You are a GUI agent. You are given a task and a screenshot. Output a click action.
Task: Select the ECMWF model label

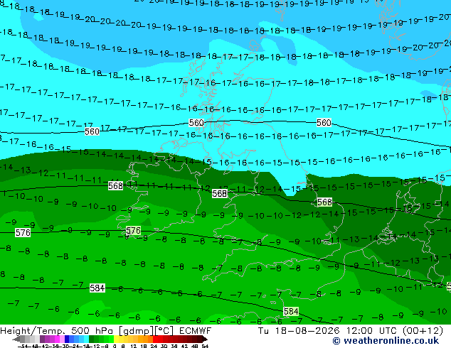[x=196, y=331]
